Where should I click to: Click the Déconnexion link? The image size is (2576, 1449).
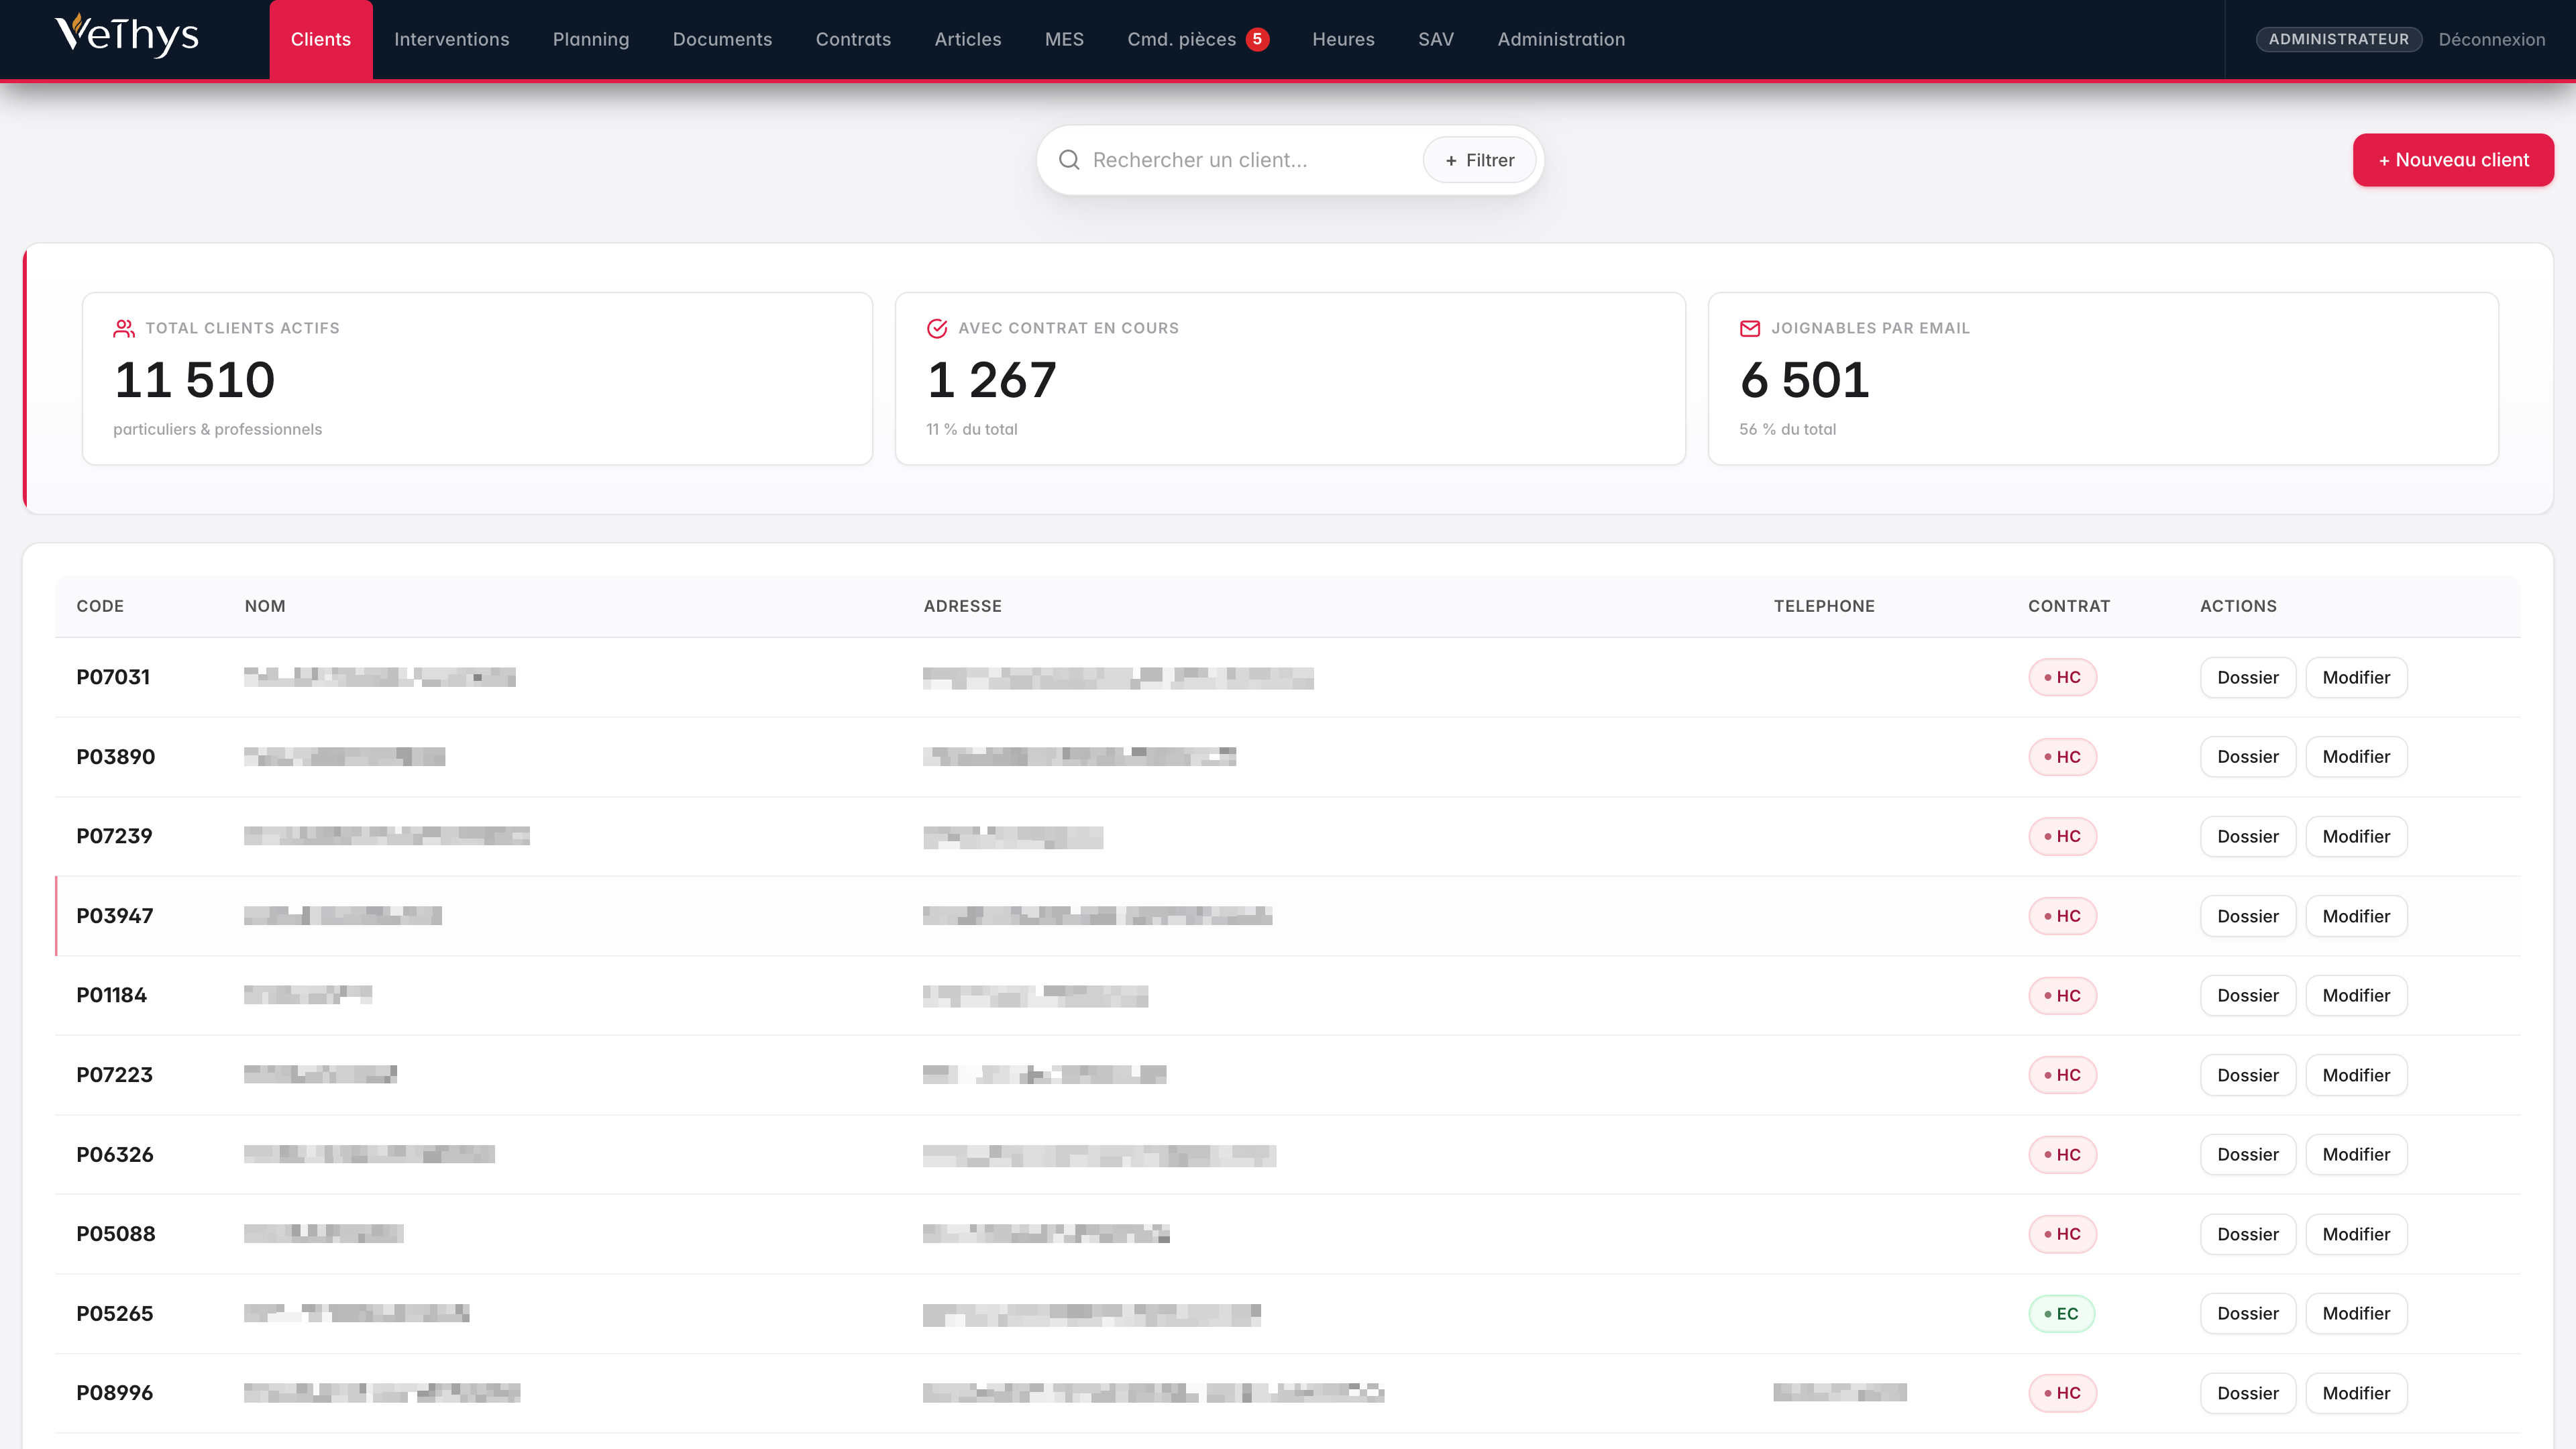click(2491, 39)
